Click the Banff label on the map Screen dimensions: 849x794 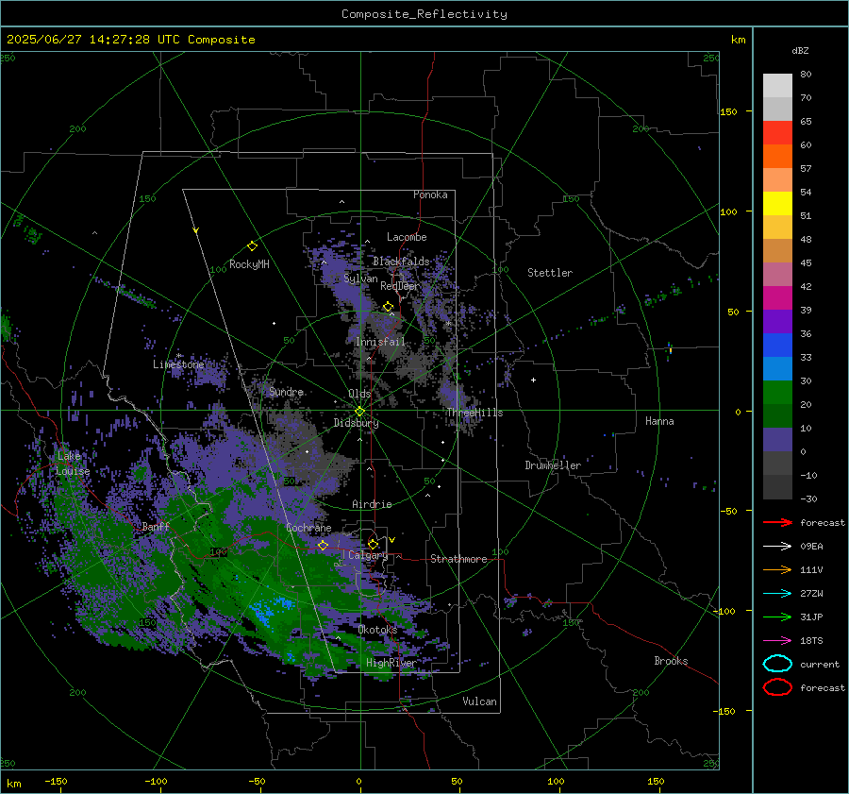(x=156, y=526)
